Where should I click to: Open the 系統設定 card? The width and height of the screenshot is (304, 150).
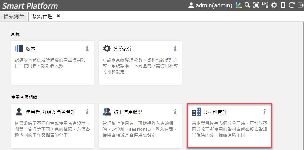click(140, 63)
